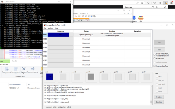Image resolution: width=175 pixels, height=109 pixels.
Task: Expand Удалить dropdown arrow in Explorer
Action: click(24, 74)
